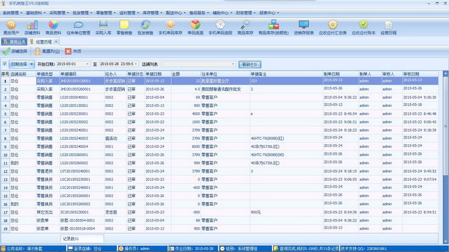
Task: Click scrollbar up arrow of table
Action: coord(445,74)
